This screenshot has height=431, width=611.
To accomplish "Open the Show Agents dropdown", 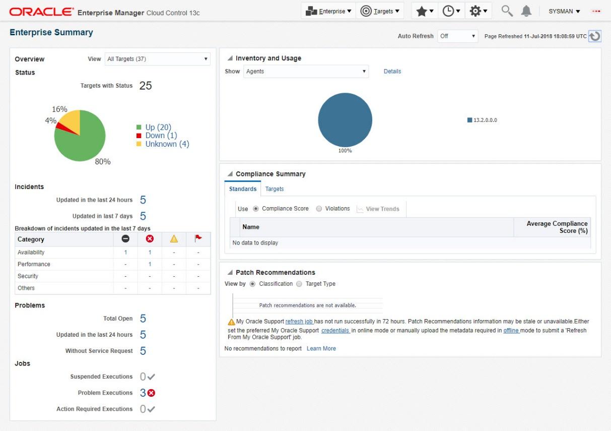I will click(306, 72).
